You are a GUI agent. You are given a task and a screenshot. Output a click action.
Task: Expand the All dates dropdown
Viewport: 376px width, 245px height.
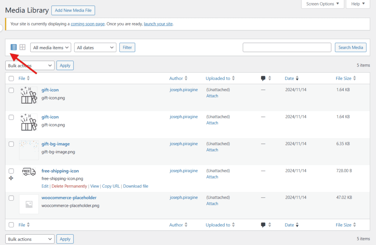95,47
